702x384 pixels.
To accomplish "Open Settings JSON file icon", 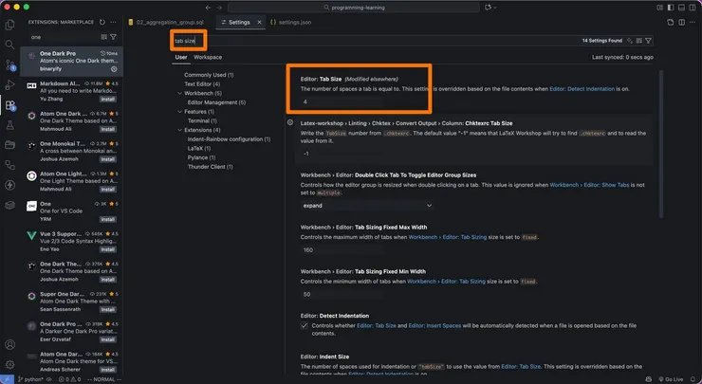I will pyautogui.click(x=670, y=22).
